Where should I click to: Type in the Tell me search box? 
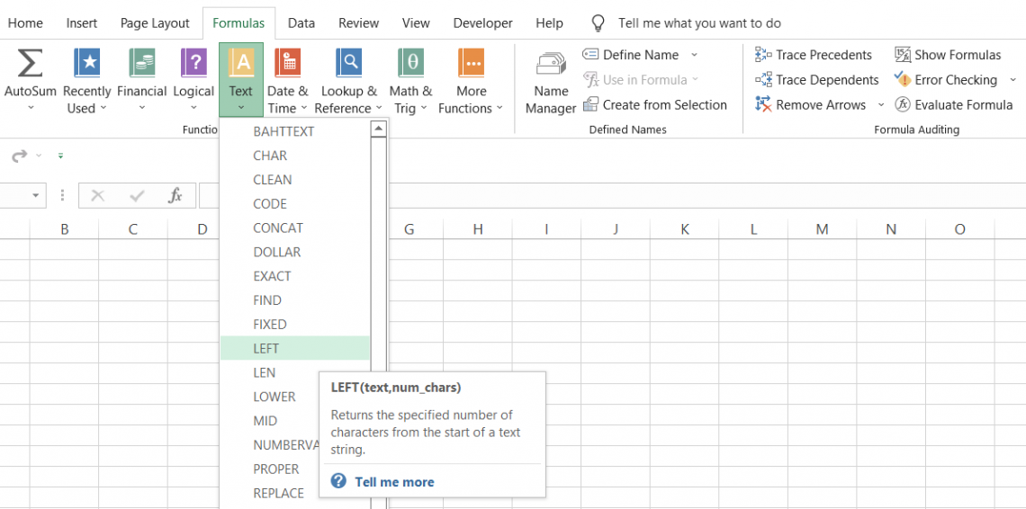point(698,23)
